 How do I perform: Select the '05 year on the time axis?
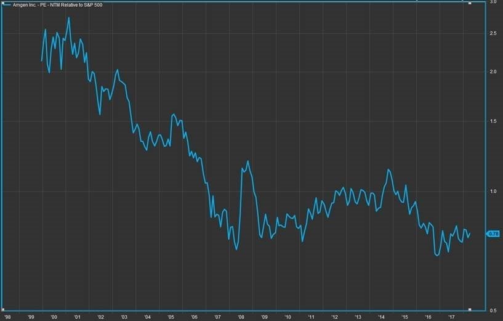click(171, 317)
